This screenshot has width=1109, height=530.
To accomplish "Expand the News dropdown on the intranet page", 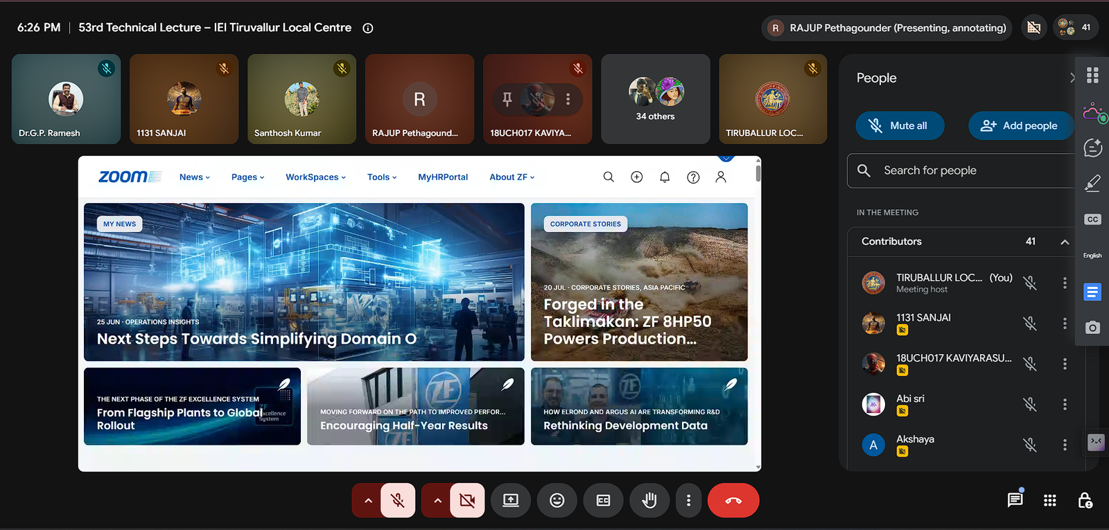I will point(195,177).
